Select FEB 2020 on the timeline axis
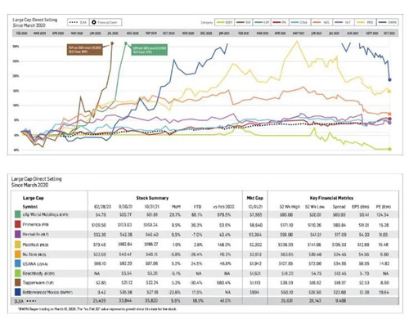409x319 pixels. click(22, 34)
